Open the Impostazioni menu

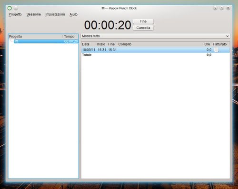(55, 14)
